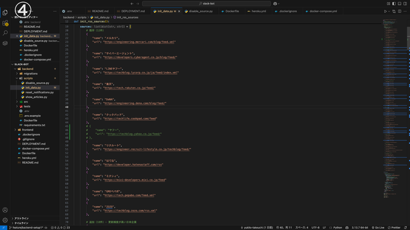Viewport: 410px width, 230px height.
Task: Open the Accounts icon in activity bar
Action: [5, 210]
